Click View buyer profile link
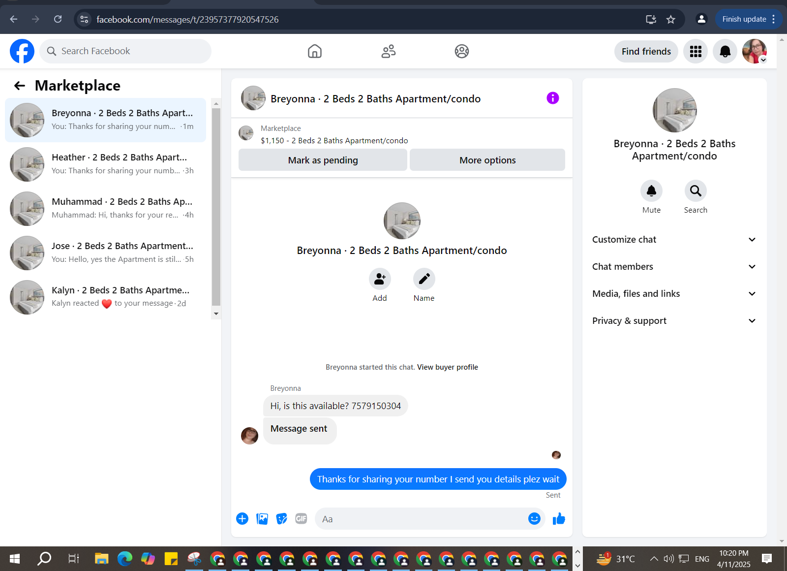 click(x=448, y=367)
